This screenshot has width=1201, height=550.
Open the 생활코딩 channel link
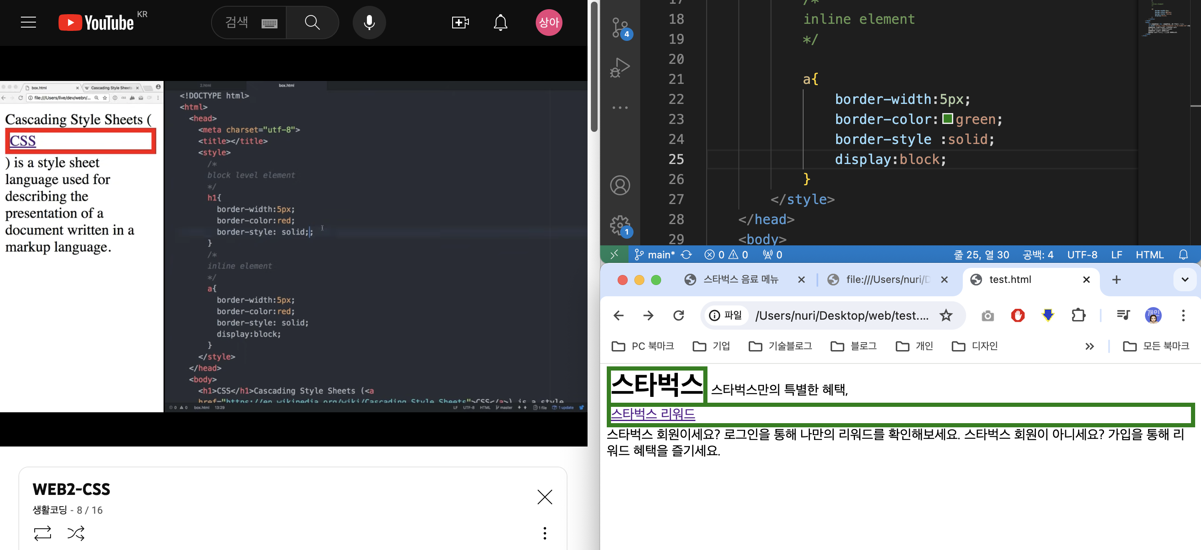pos(50,510)
